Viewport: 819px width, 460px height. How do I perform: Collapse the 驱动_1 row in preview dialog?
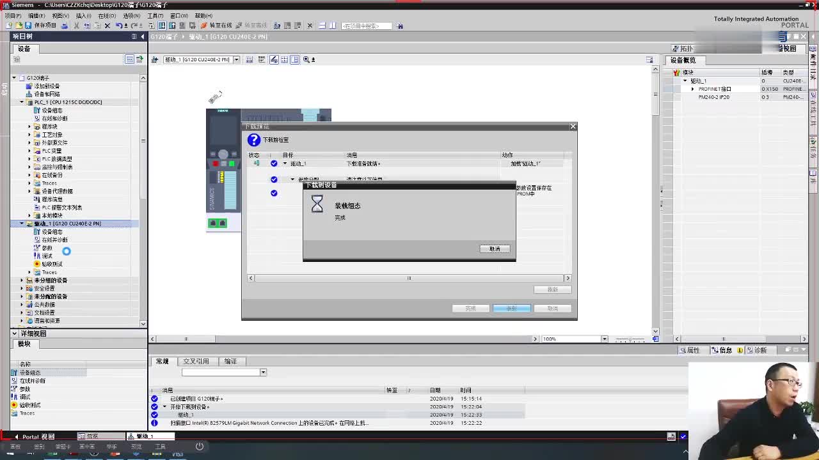pos(285,164)
